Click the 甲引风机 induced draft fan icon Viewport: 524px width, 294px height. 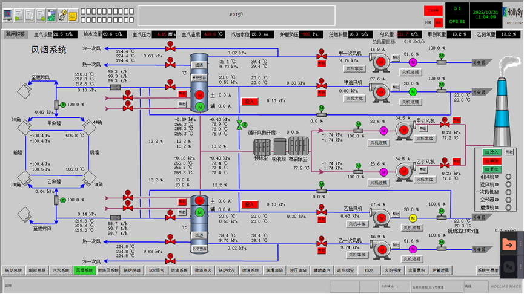(x=403, y=129)
